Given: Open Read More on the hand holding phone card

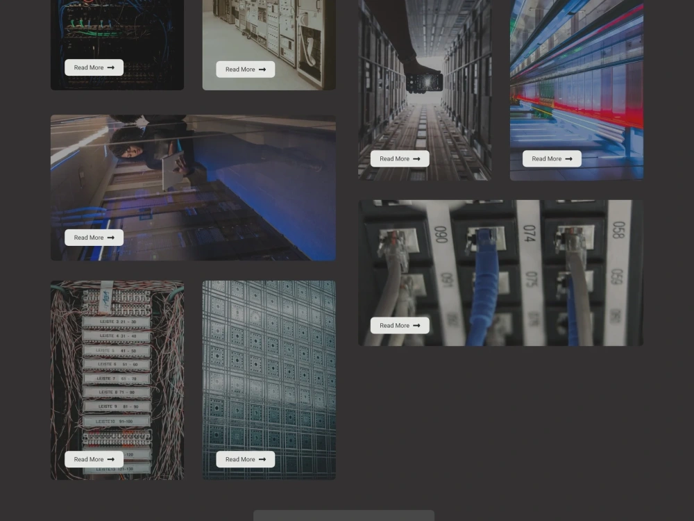Looking at the screenshot, I should (400, 158).
